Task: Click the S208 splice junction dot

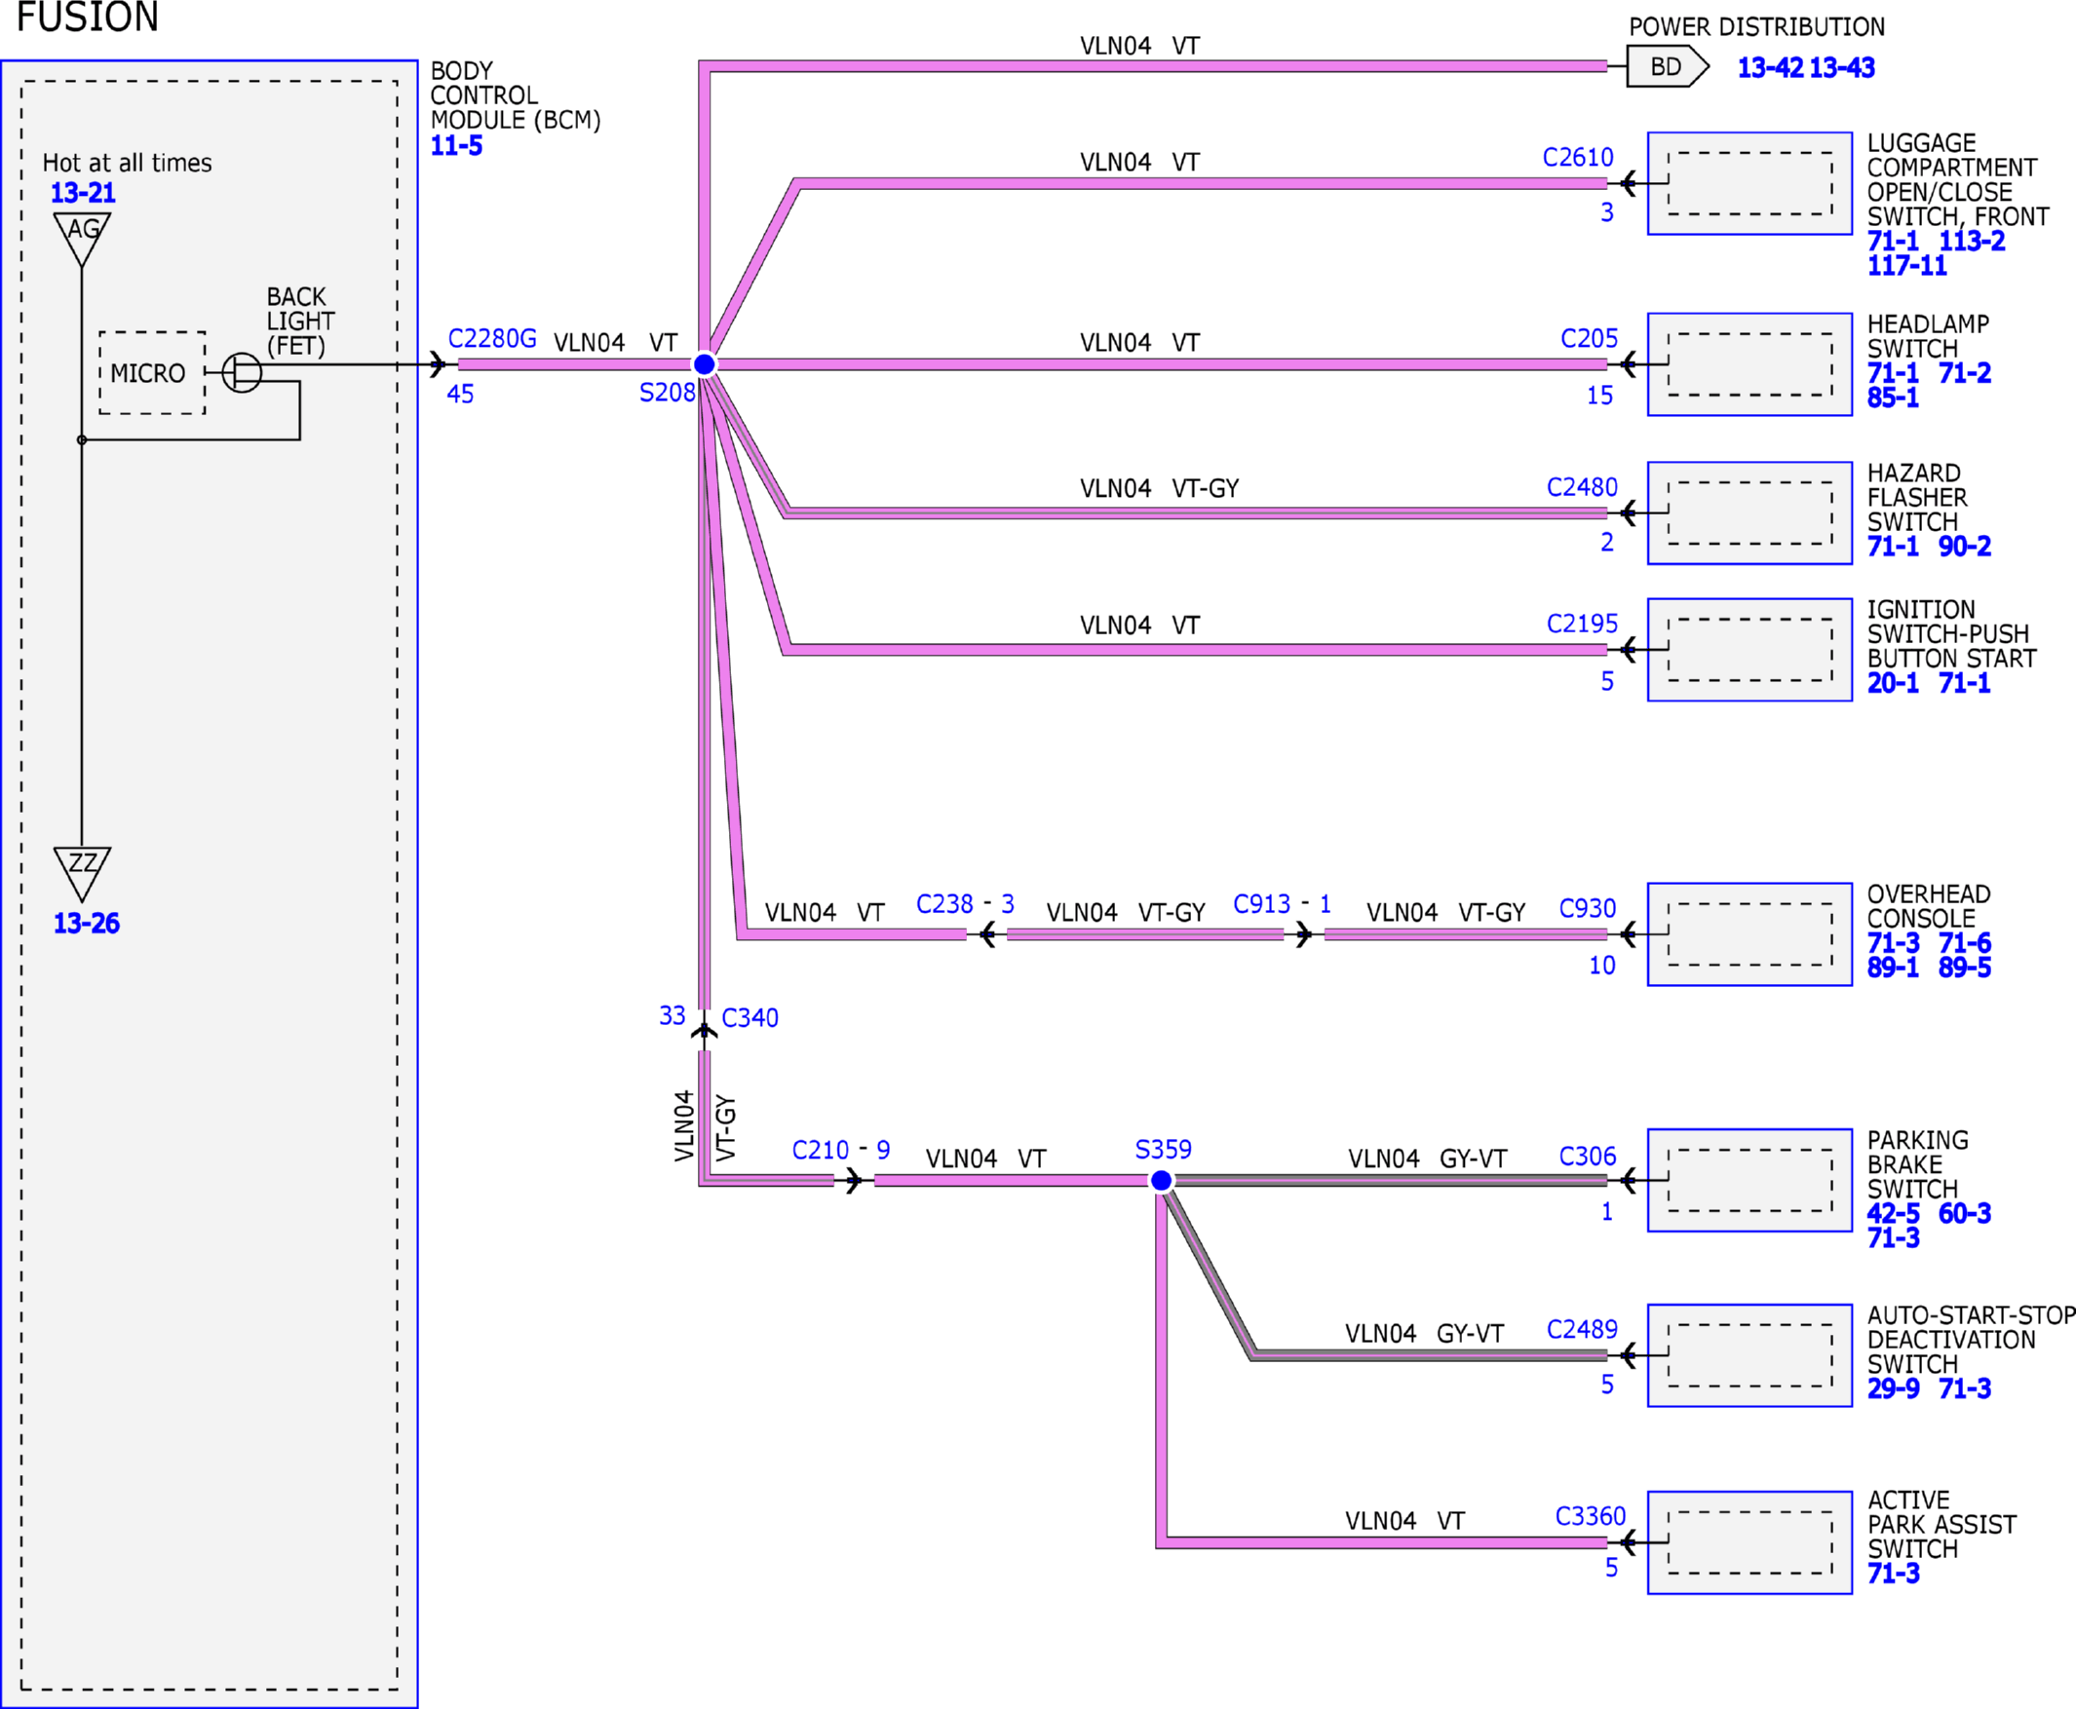Action: (704, 364)
